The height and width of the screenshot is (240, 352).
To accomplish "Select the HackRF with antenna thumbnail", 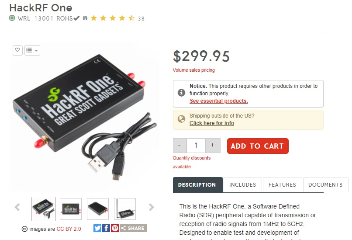I will pos(125,209).
